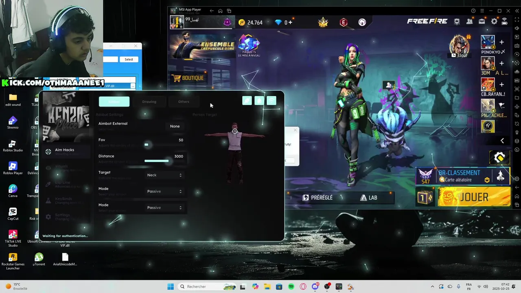Screen dimensions: 521x293
Task: Click the head target marker on the model
Action: [235, 131]
